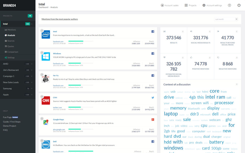Image resolution: width=245 pixels, height=153 pixels.
Task: Click help icon on Results Beyond Social Media tile
Action: tap(237, 32)
